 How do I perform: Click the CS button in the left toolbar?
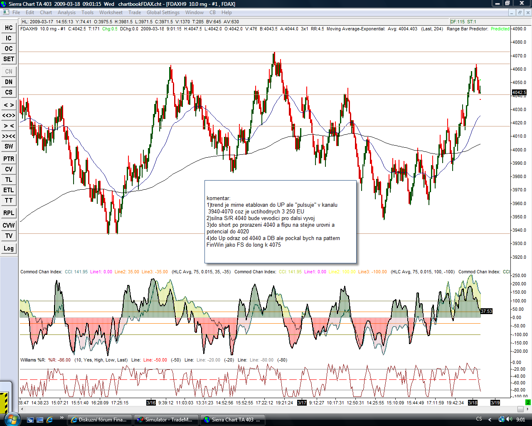click(x=9, y=92)
